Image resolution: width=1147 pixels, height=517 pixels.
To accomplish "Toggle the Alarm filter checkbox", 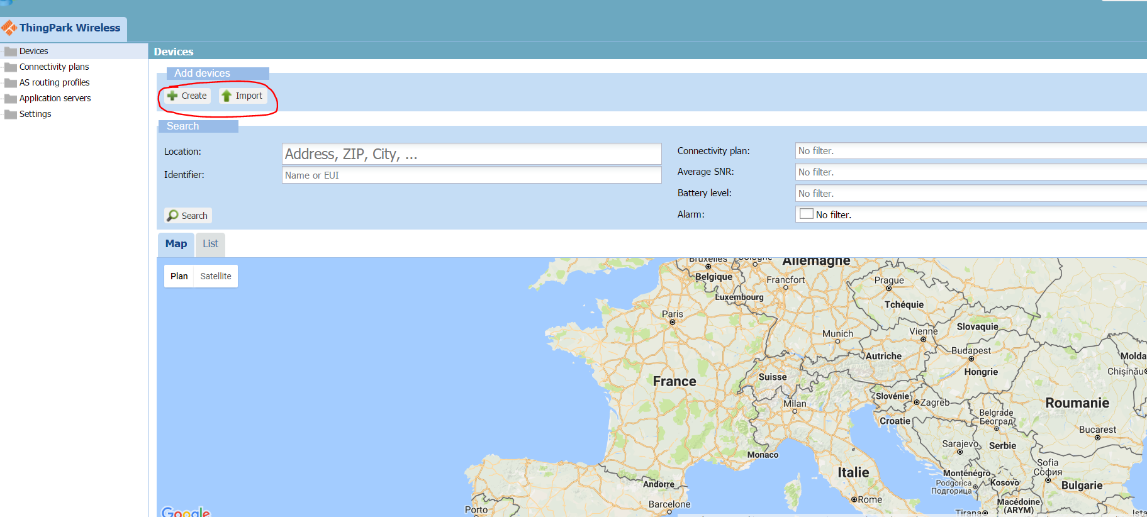I will pos(807,214).
